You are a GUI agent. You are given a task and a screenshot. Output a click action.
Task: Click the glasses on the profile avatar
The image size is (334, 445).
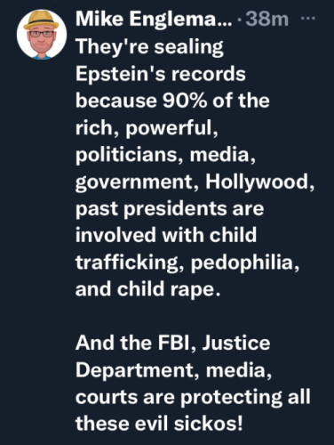42,34
